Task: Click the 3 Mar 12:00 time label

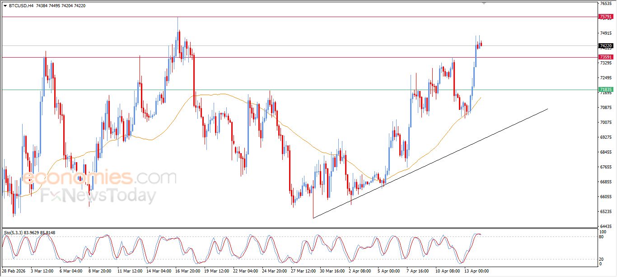Action: click(x=42, y=271)
